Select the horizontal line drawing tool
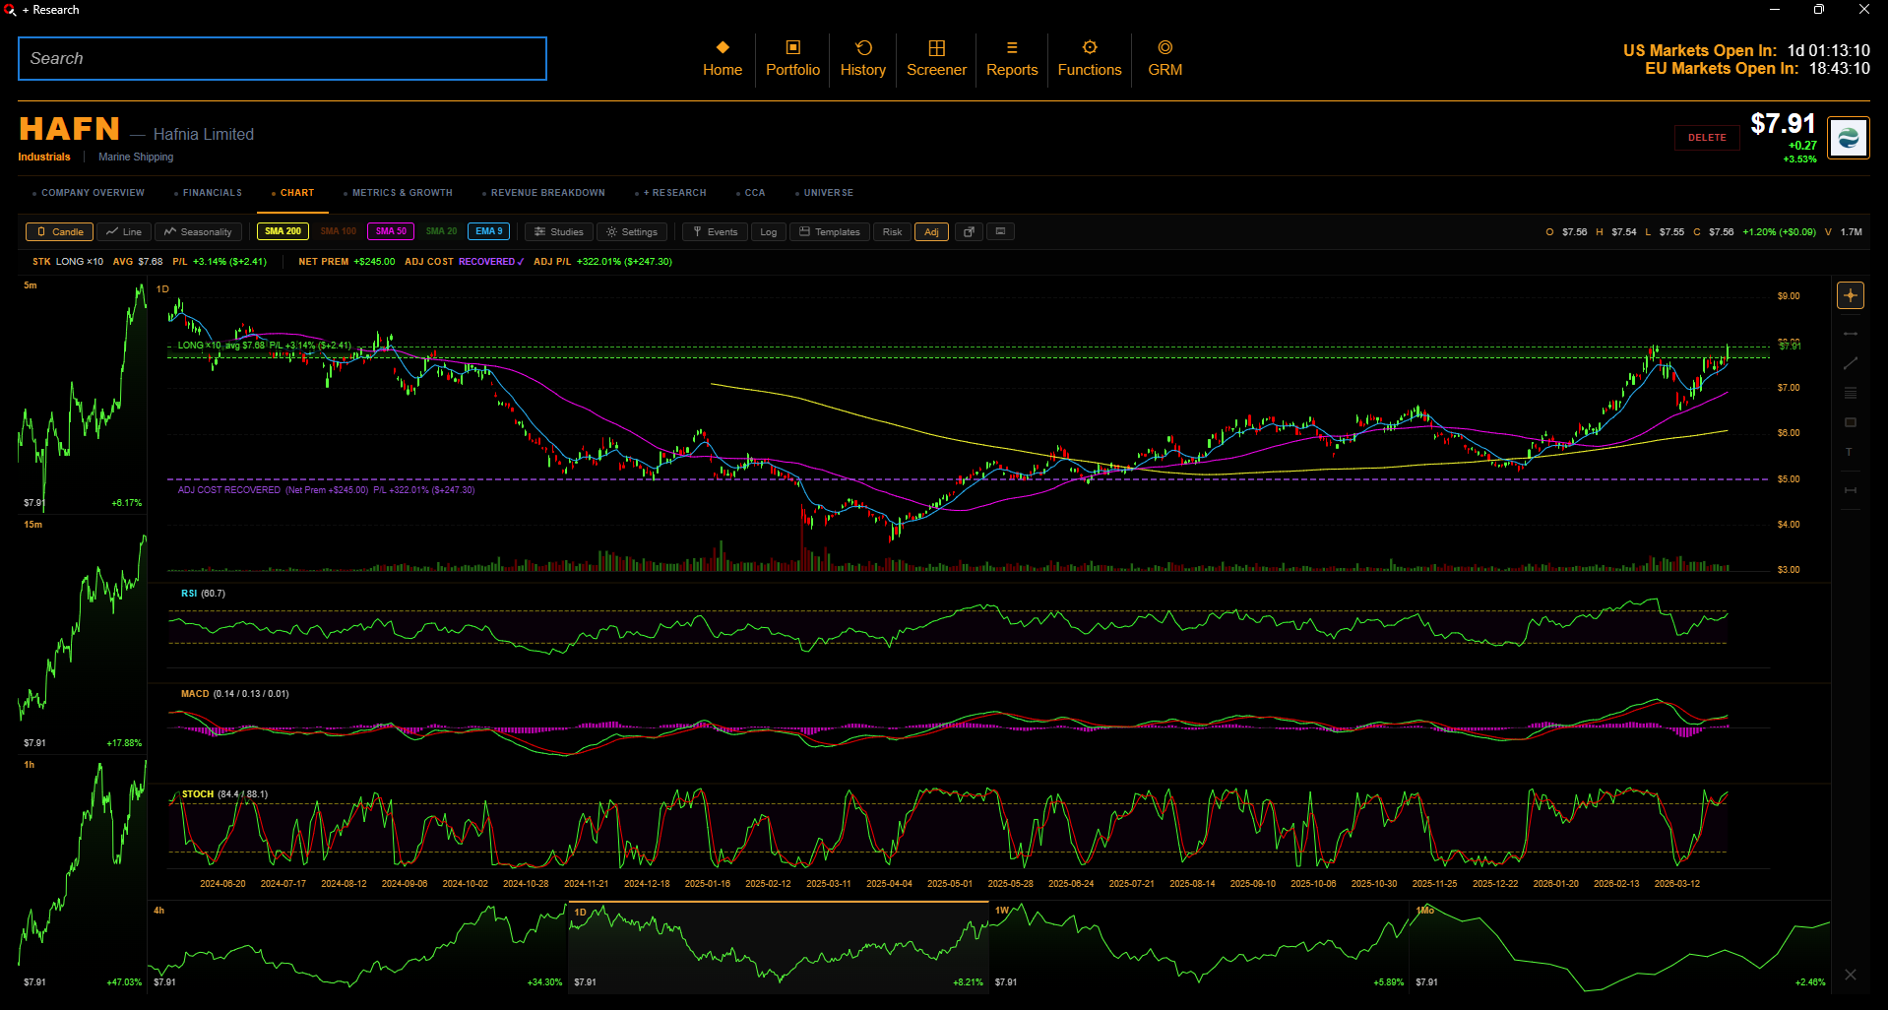The image size is (1888, 1010). 1851,334
